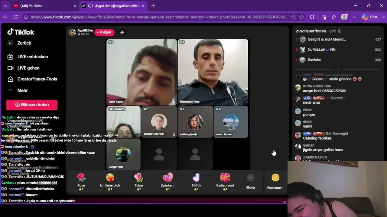
Task: Close the chat overlay with X
Action: [285, 202]
